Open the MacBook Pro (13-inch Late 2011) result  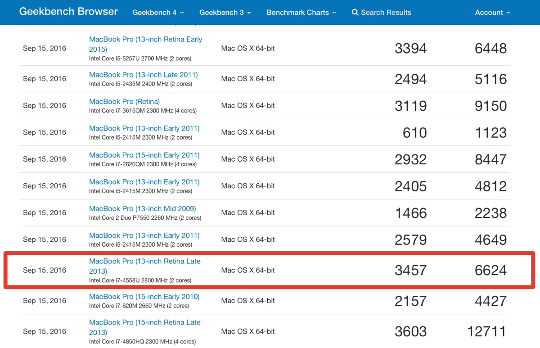[144, 74]
